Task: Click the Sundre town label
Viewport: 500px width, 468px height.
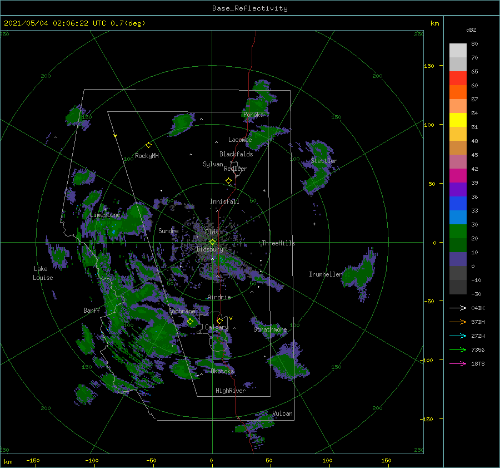Action: click(168, 231)
